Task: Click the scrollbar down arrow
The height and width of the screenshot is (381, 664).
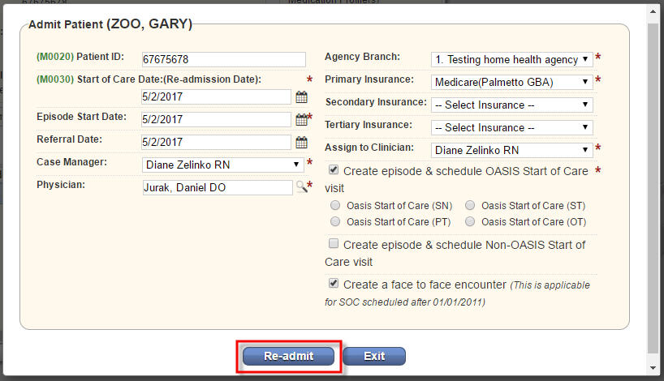Action: pyautogui.click(x=653, y=367)
